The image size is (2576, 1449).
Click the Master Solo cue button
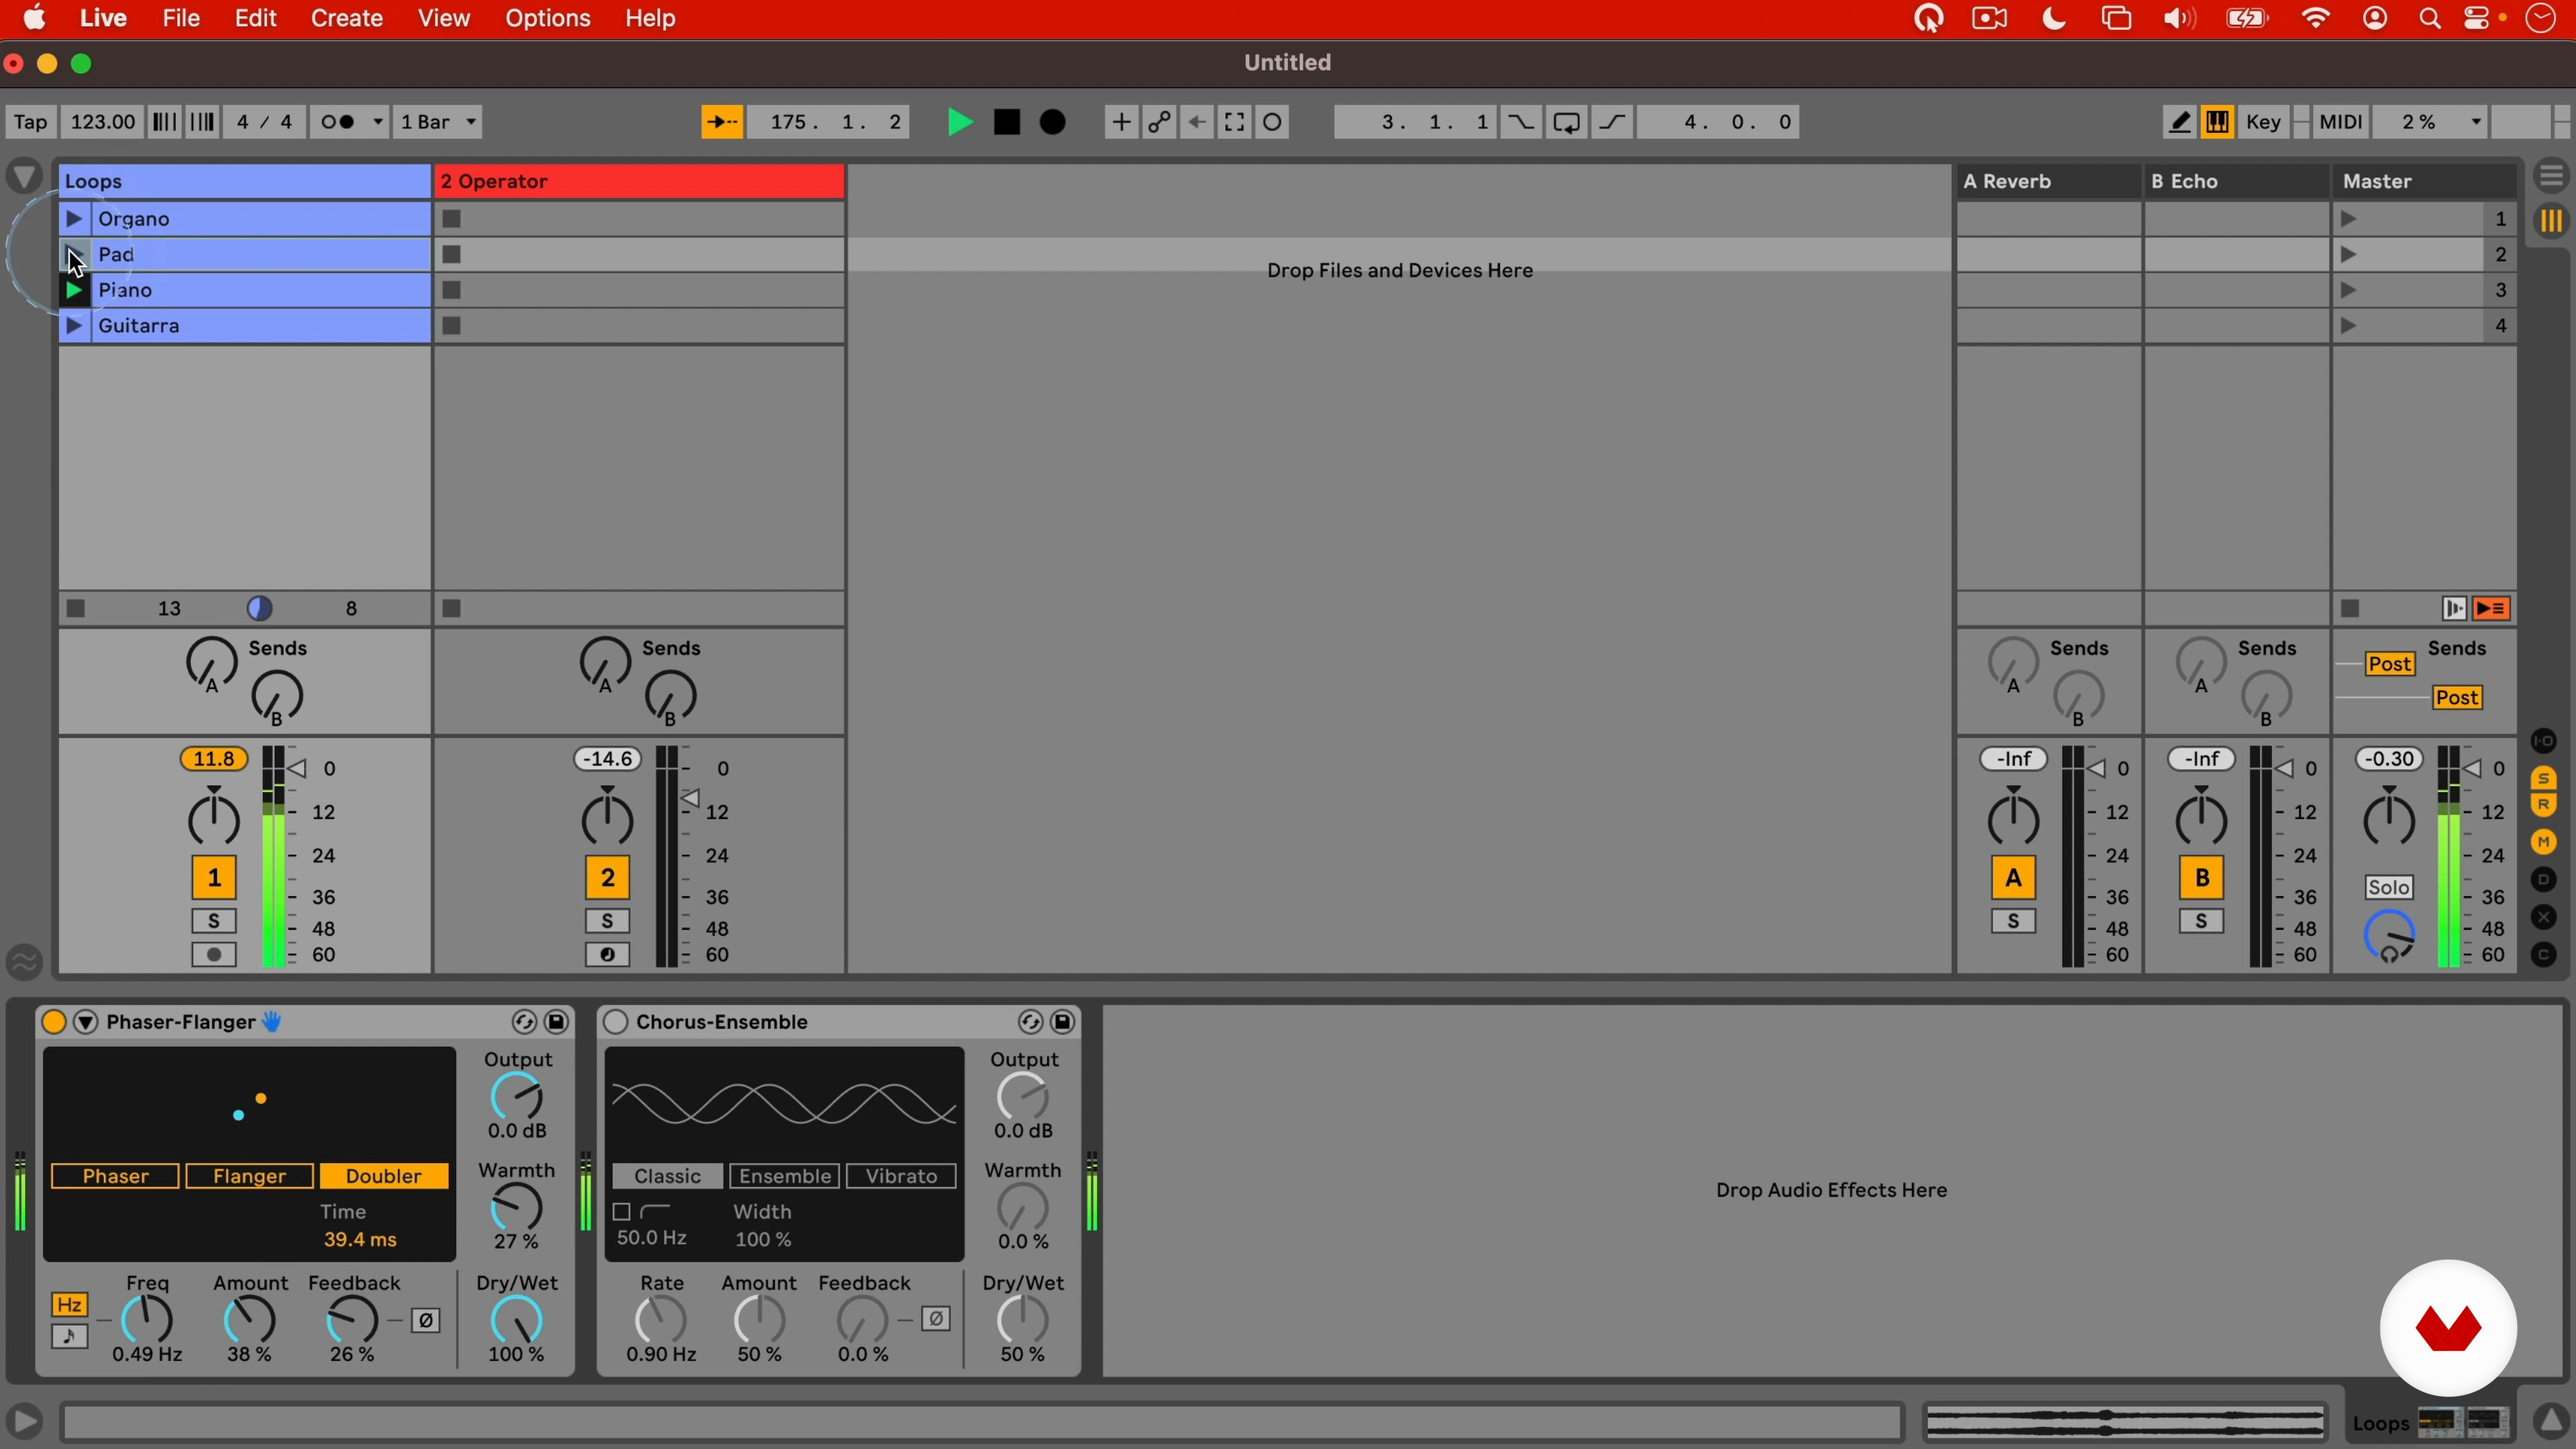click(2389, 887)
